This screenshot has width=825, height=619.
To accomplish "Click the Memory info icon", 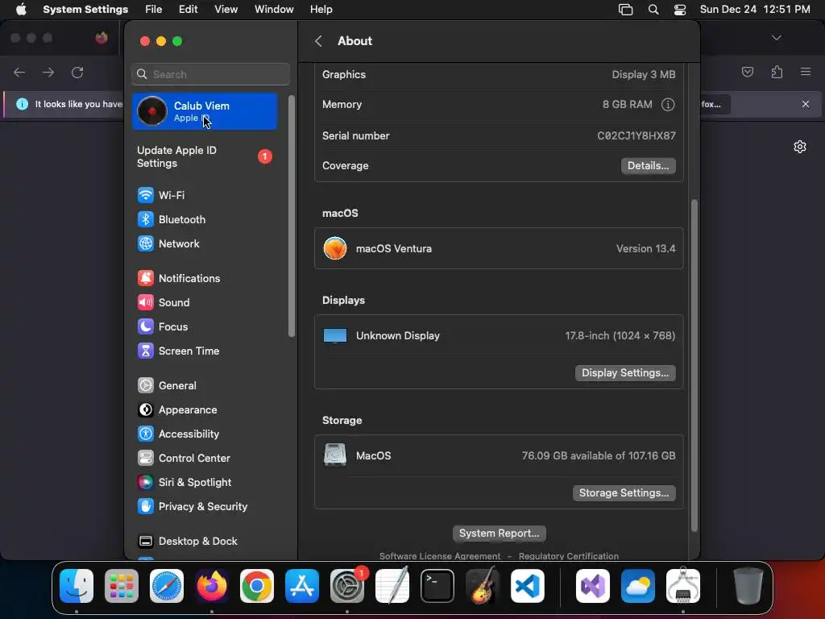I will [x=668, y=105].
